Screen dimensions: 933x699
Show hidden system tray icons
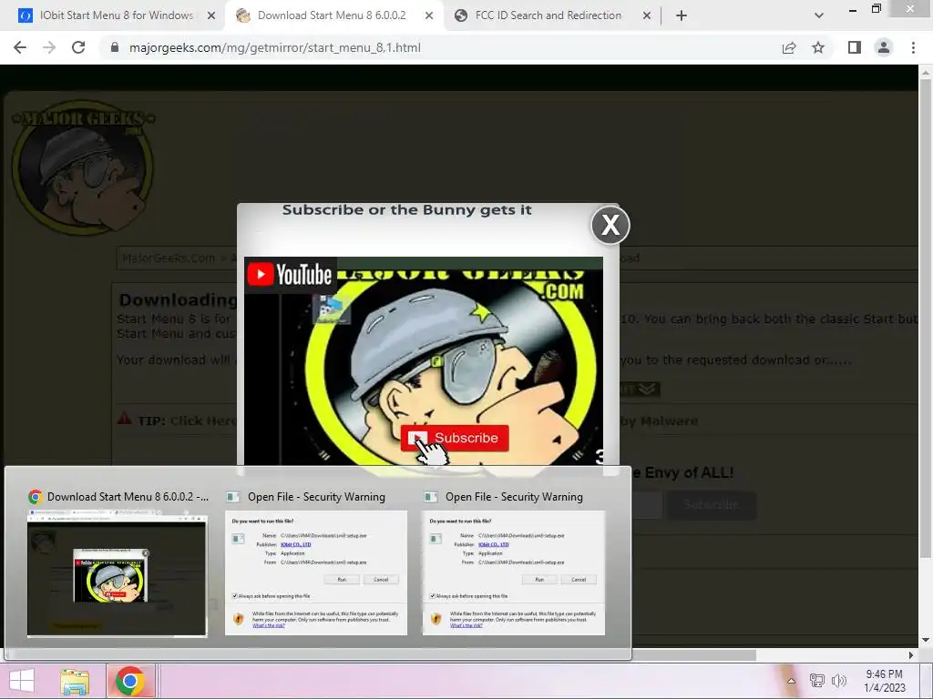791,681
